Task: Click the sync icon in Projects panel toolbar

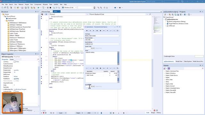Action: click(176, 15)
